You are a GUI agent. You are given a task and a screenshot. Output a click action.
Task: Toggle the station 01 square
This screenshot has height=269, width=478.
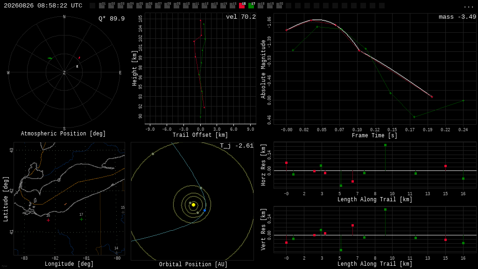[102, 6]
